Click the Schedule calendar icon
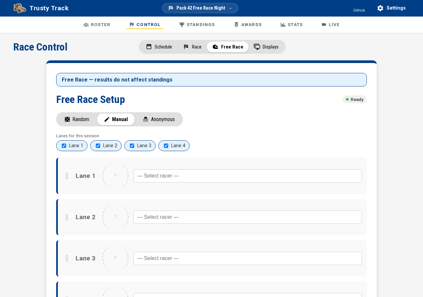The image size is (423, 297). click(x=149, y=47)
